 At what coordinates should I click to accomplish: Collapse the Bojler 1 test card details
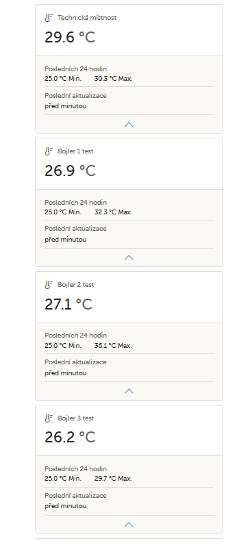[x=129, y=257]
